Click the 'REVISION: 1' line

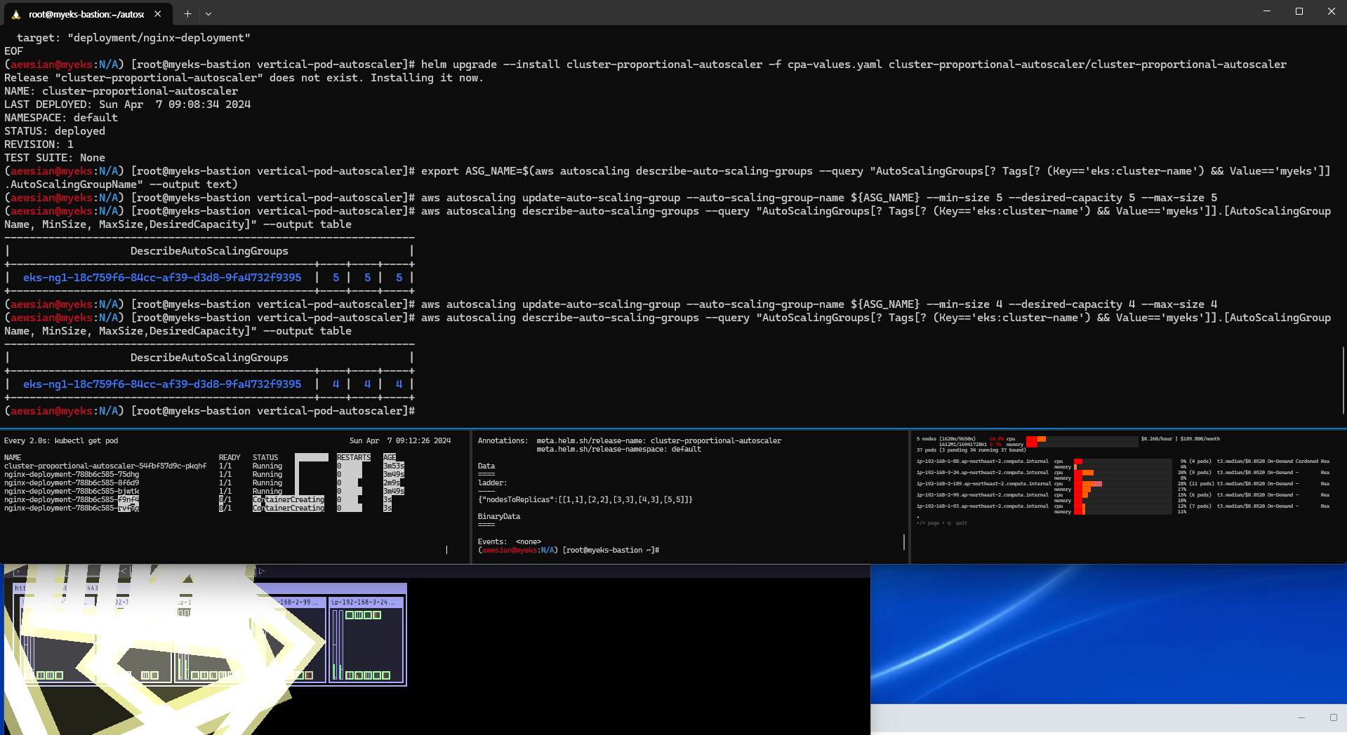[x=39, y=144]
